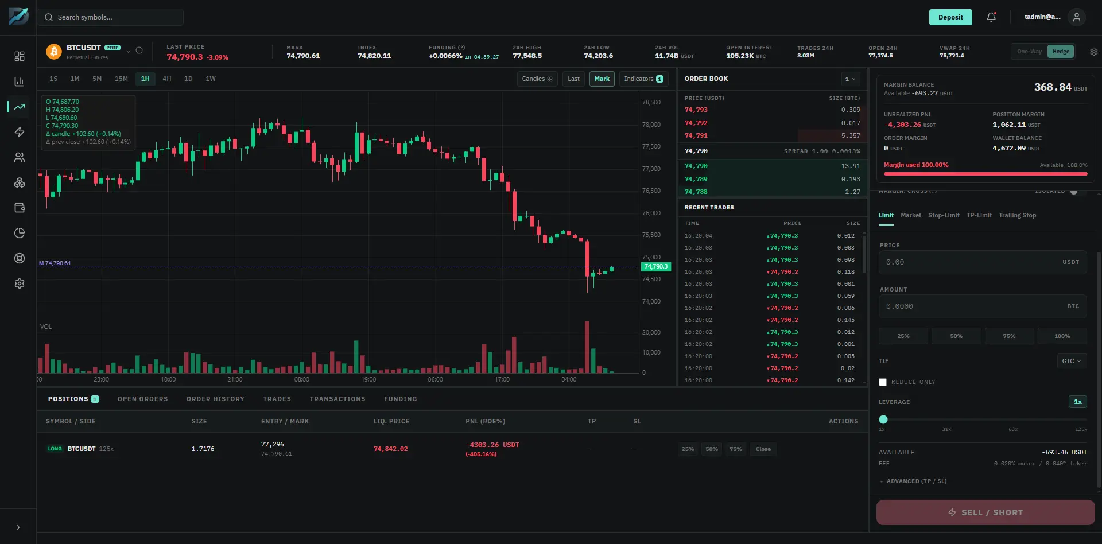Open the Indicators dropdown

tap(644, 79)
